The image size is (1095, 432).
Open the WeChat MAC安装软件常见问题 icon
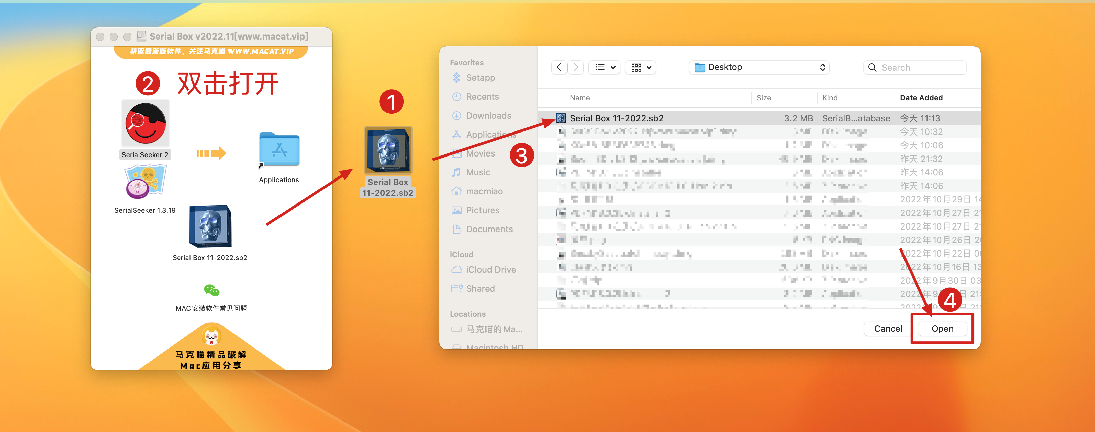click(x=211, y=290)
